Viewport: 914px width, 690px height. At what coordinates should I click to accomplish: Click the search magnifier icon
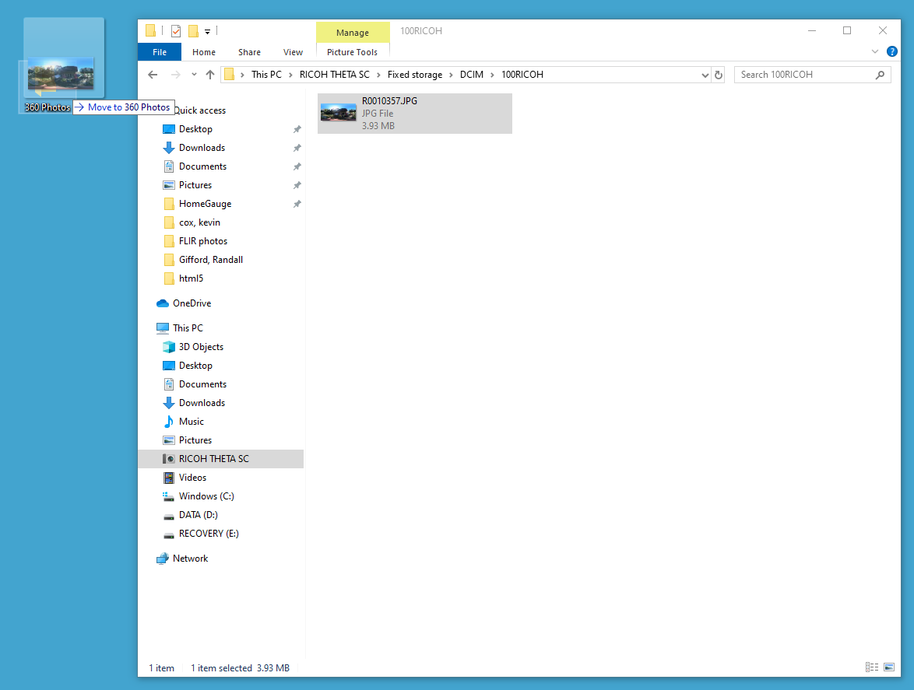[880, 75]
